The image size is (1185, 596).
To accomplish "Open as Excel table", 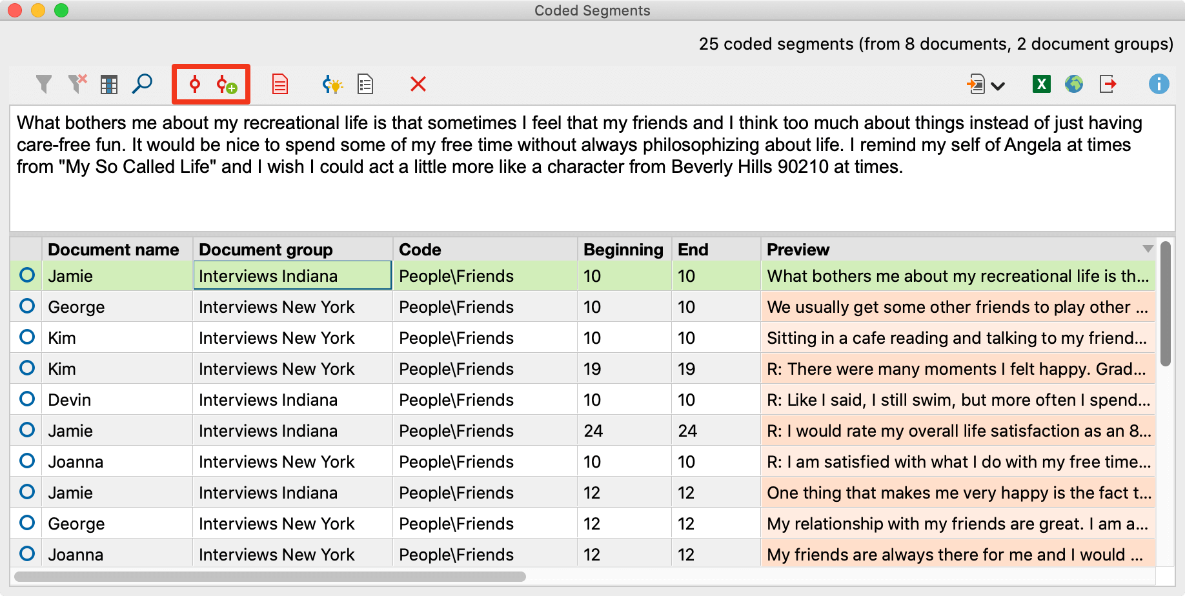I will [x=1041, y=84].
